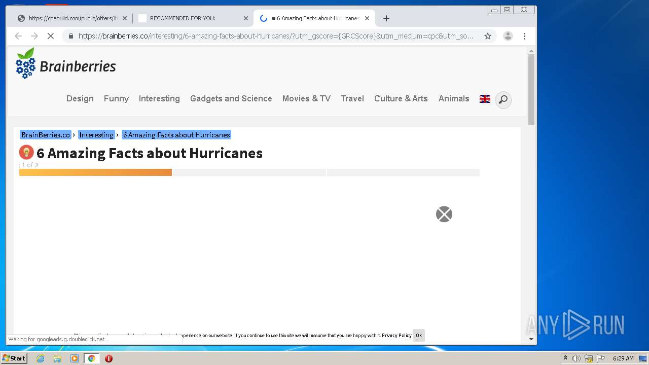Open the Design category
This screenshot has height=365, width=649.
pyautogui.click(x=80, y=99)
